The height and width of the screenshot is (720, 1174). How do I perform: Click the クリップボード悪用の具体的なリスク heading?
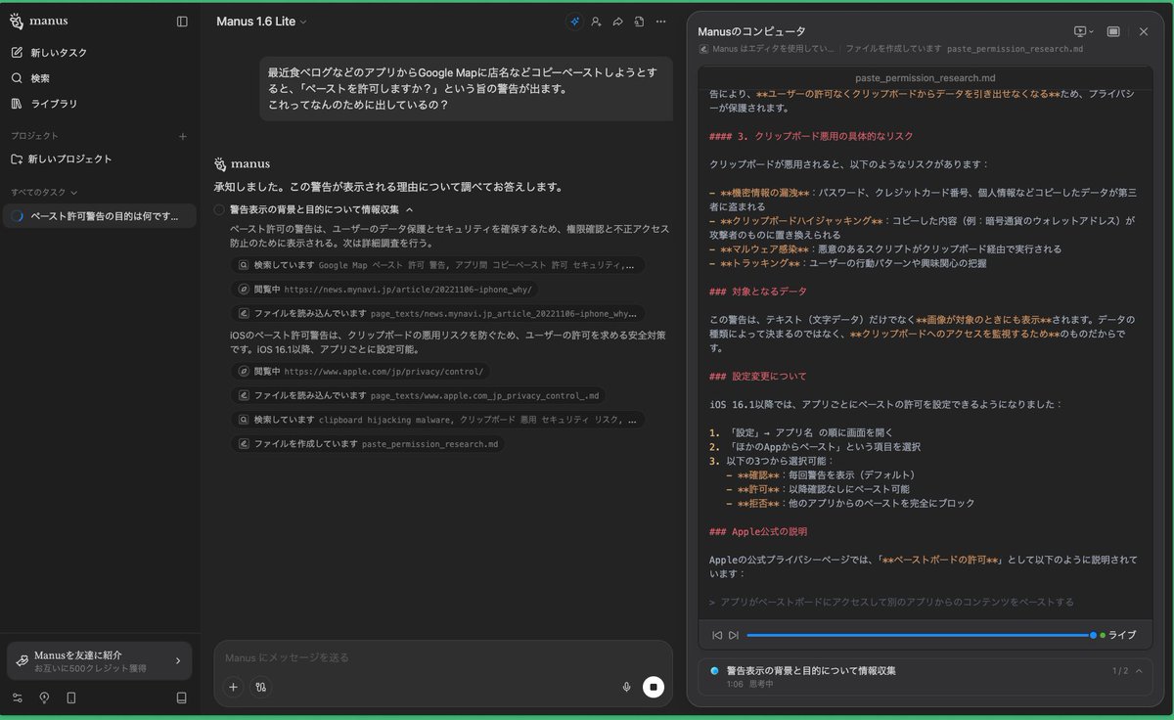[x=811, y=135]
